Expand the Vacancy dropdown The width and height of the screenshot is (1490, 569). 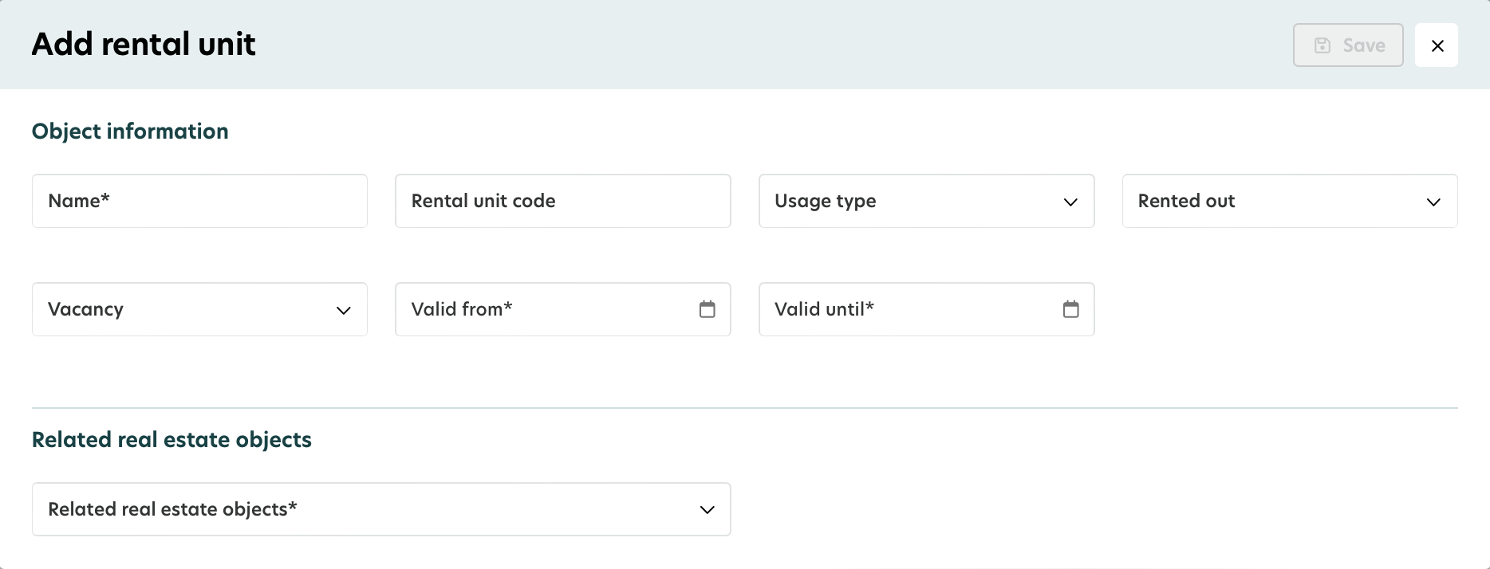click(x=183, y=309)
